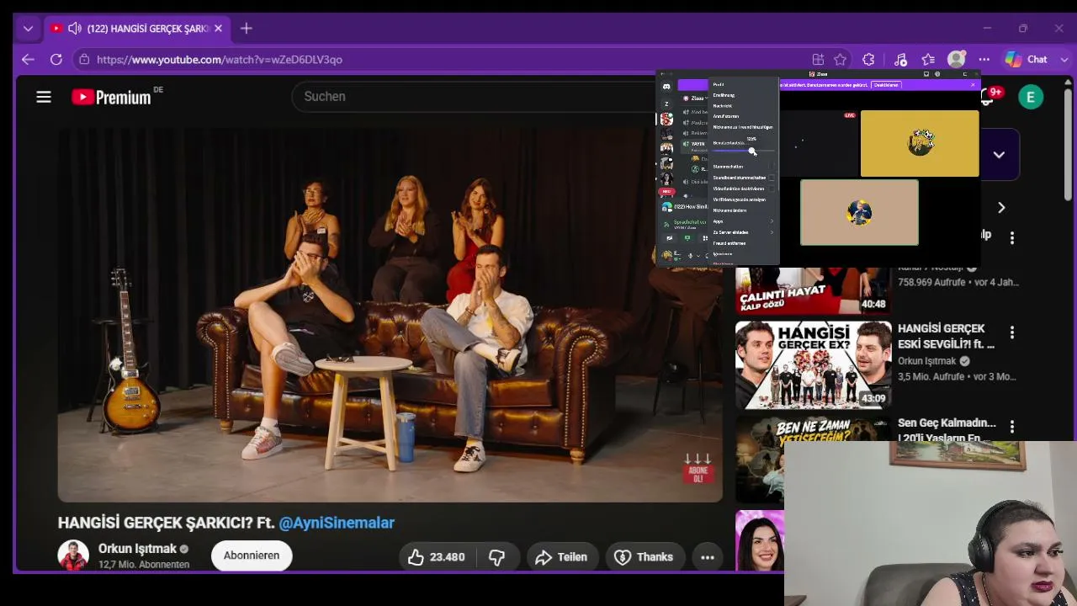Open HANGİSİ GERÇEK EX video thumbnail
Image resolution: width=1077 pixels, height=606 pixels.
[813, 364]
